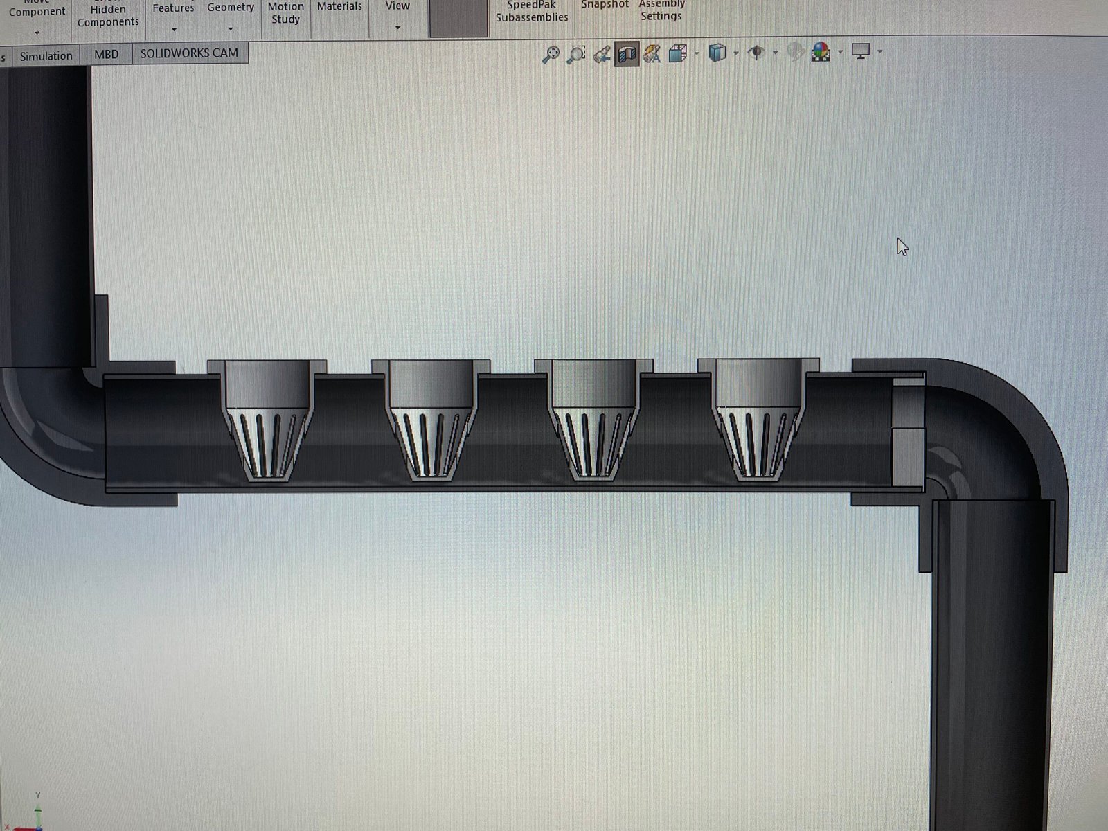Open the Hide/Show Items dropdown arrow
The height and width of the screenshot is (831, 1108).
click(x=775, y=53)
